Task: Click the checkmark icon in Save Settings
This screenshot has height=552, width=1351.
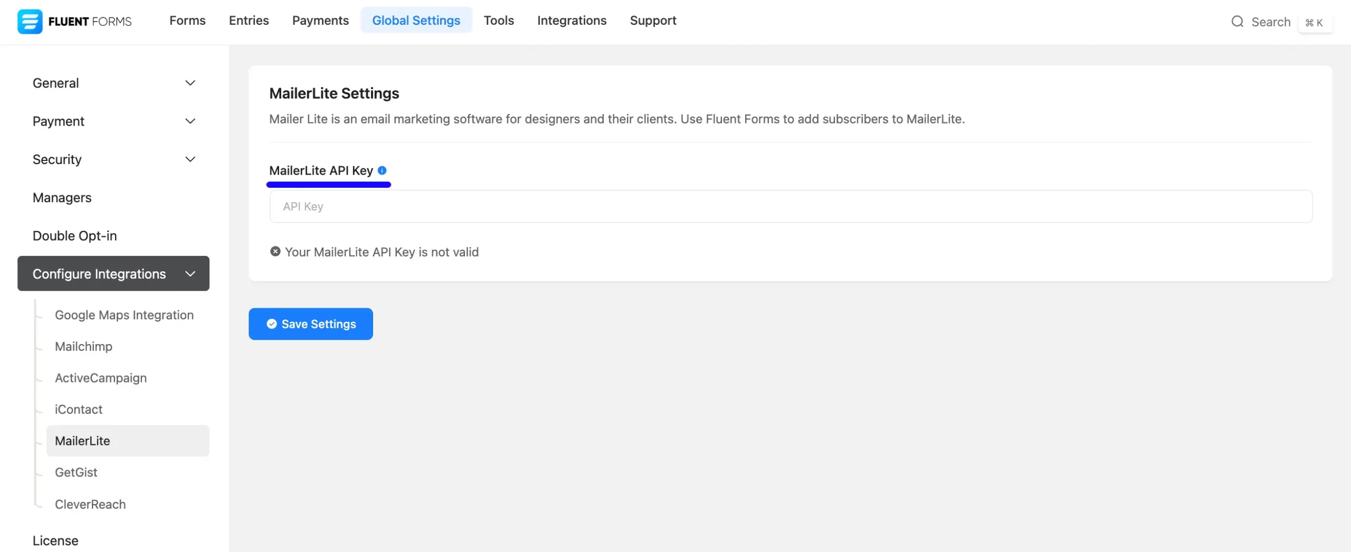Action: coord(271,324)
